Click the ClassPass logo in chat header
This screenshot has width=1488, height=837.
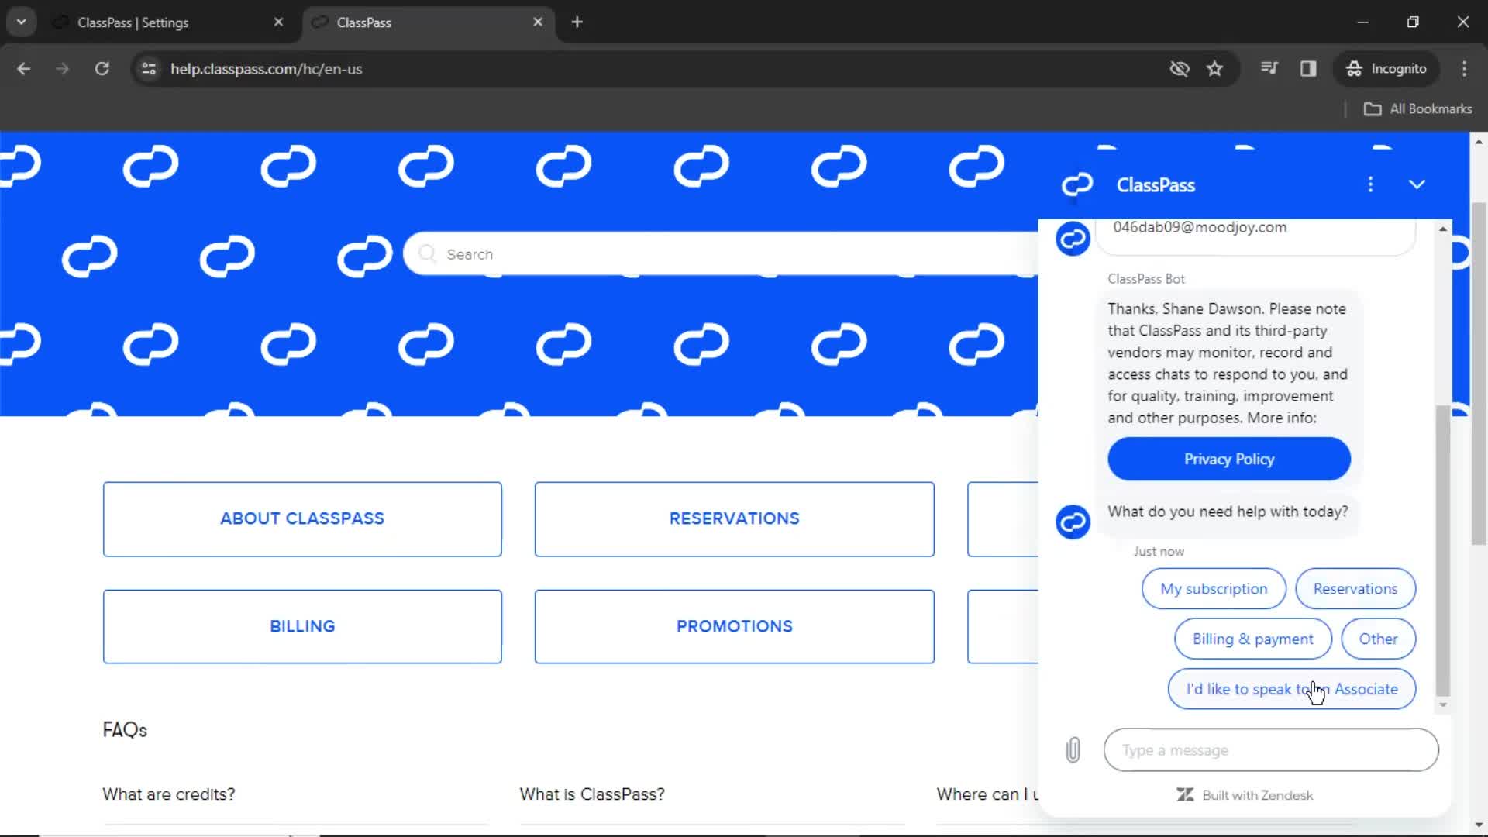click(x=1076, y=184)
